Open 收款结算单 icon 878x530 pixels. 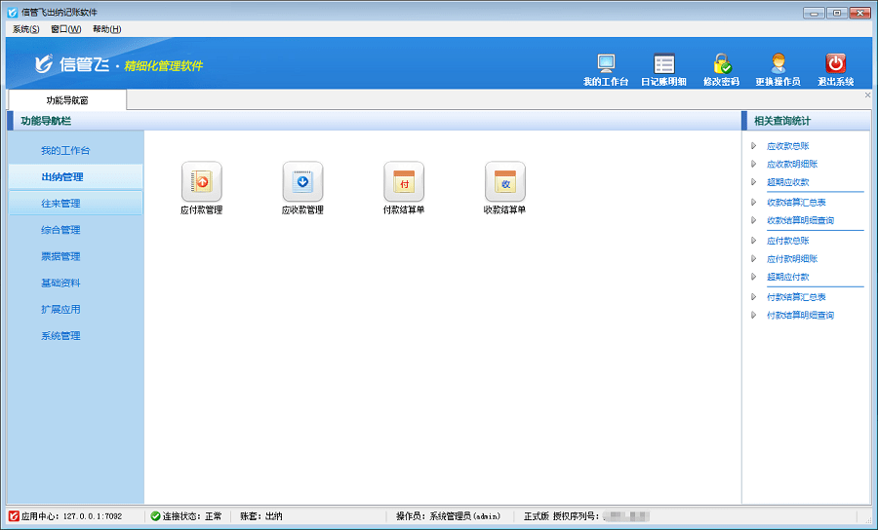[505, 181]
